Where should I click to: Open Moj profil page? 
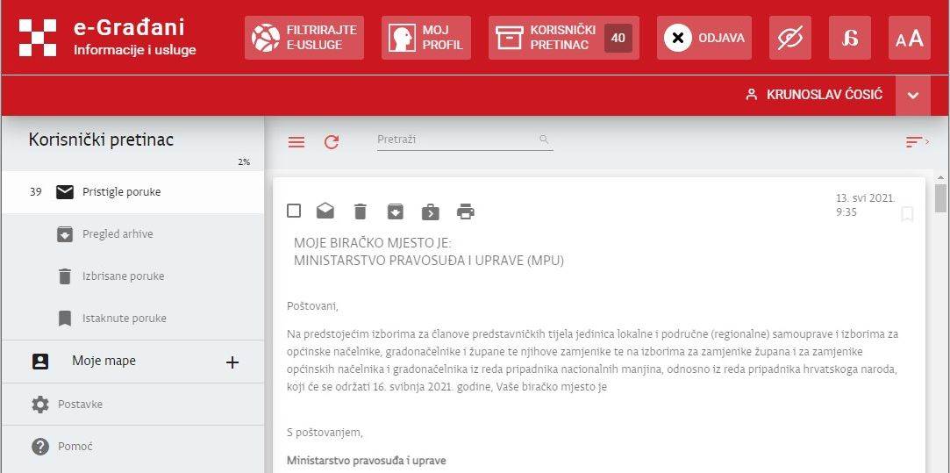pyautogui.click(x=426, y=38)
